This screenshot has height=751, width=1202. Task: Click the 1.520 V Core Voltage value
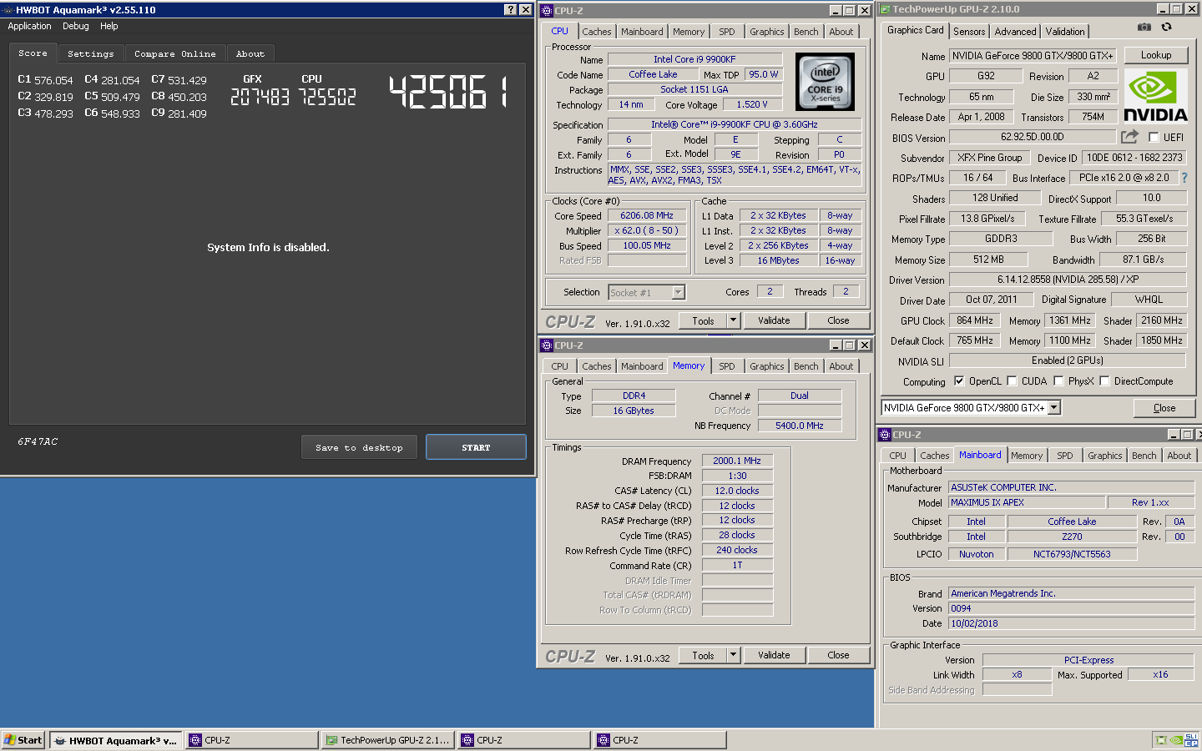pyautogui.click(x=752, y=104)
